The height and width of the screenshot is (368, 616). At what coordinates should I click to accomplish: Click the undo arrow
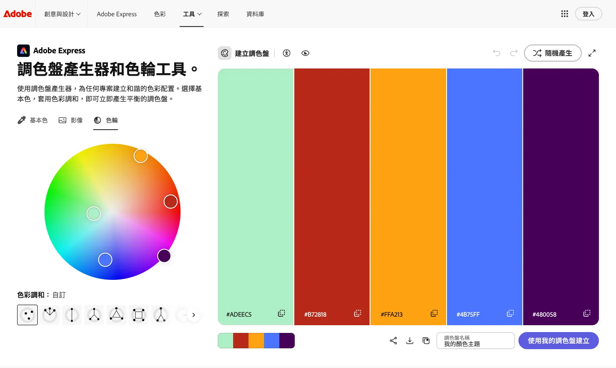[497, 53]
